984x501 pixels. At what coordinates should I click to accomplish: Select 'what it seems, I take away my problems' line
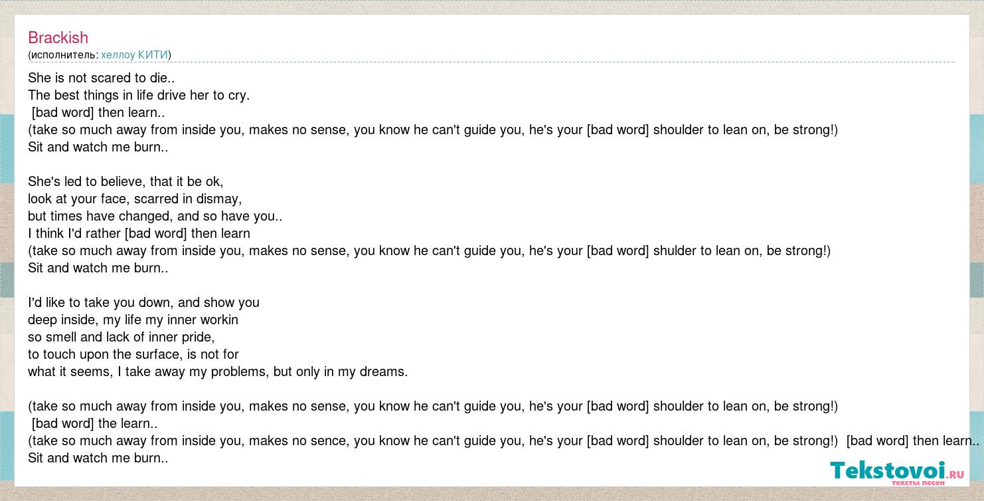(218, 371)
